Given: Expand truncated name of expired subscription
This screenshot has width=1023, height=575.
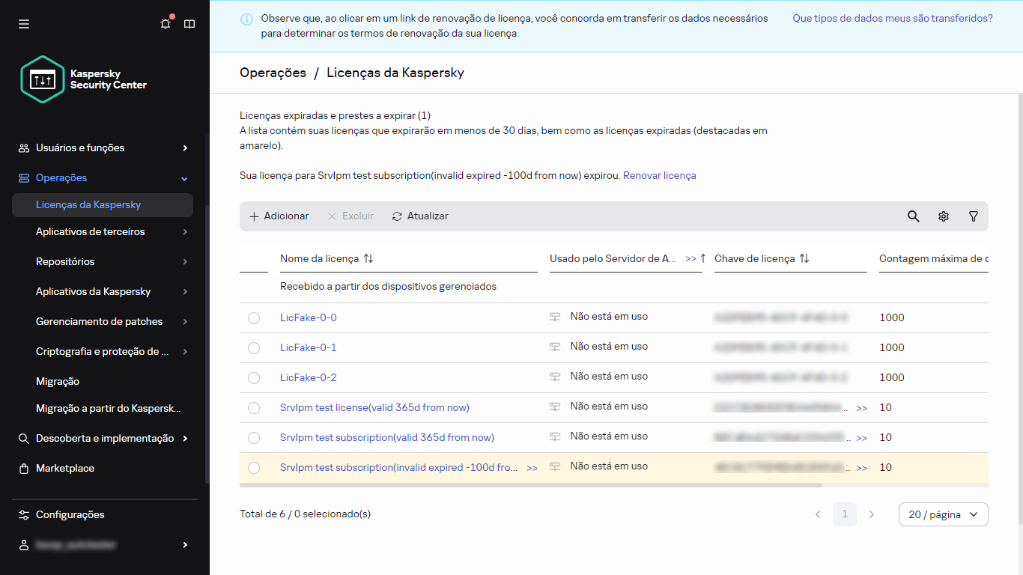Looking at the screenshot, I should tap(532, 468).
